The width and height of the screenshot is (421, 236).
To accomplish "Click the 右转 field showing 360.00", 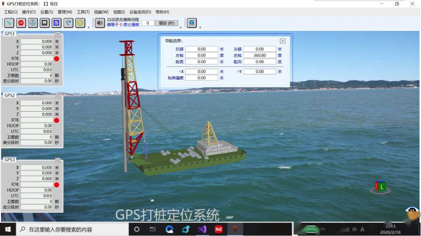I will coord(260,55).
